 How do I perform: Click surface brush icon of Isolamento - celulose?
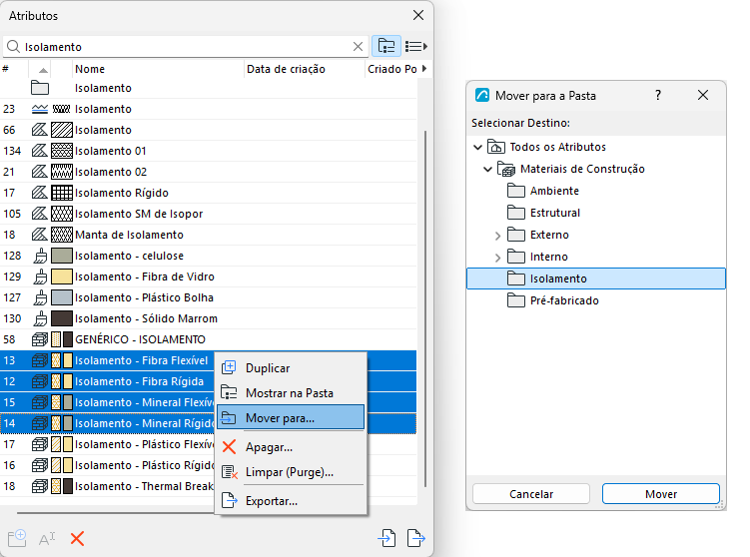[40, 256]
